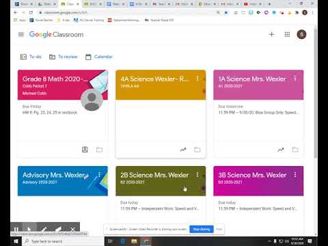Screen dimensions: 328x246
Task: Open the Chrome three-dot menu
Action: 312,12
